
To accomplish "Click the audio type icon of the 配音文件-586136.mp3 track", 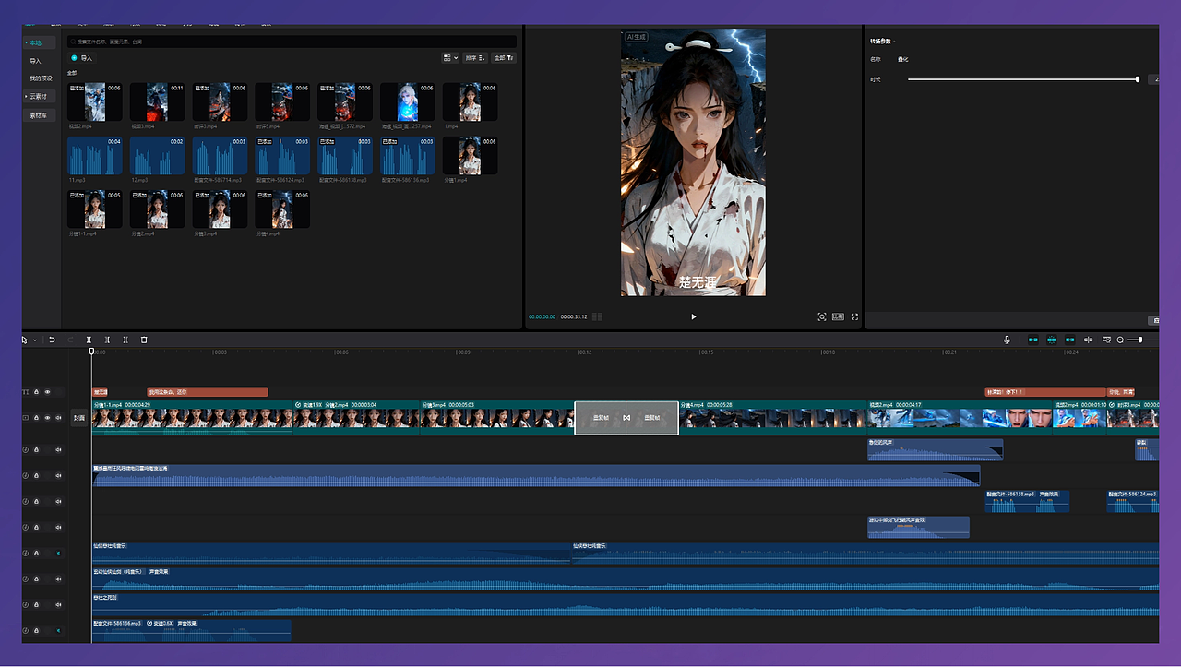I will (x=26, y=631).
